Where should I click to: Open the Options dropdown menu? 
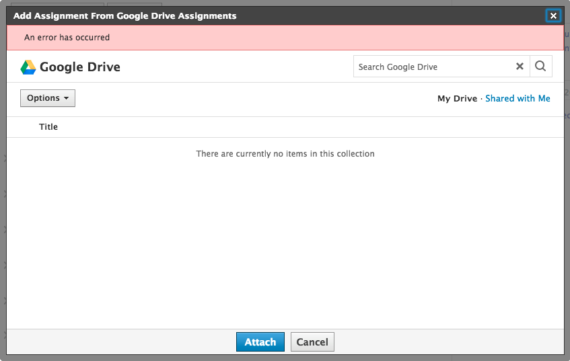pos(47,98)
